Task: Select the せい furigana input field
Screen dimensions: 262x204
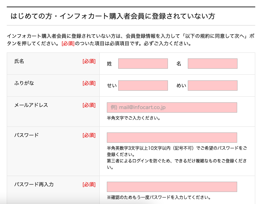Action: (143, 86)
